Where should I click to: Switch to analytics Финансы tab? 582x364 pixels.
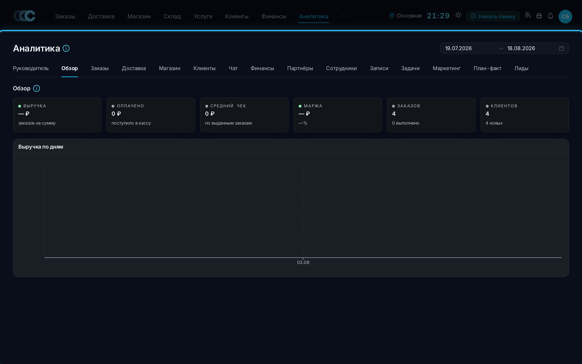pos(262,68)
